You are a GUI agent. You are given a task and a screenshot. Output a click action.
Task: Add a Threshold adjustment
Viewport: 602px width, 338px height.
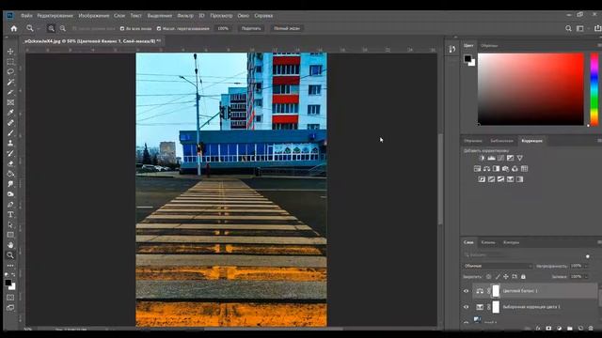click(500, 179)
